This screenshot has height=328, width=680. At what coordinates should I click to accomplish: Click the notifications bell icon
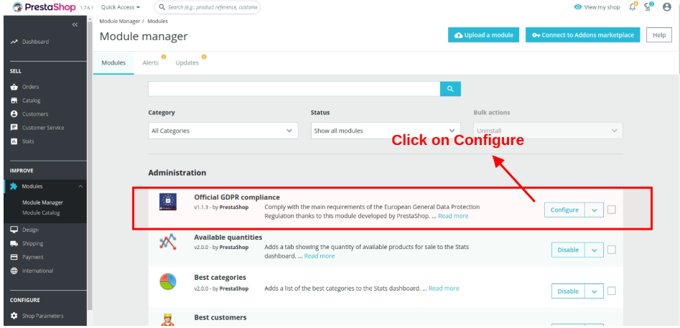633,7
